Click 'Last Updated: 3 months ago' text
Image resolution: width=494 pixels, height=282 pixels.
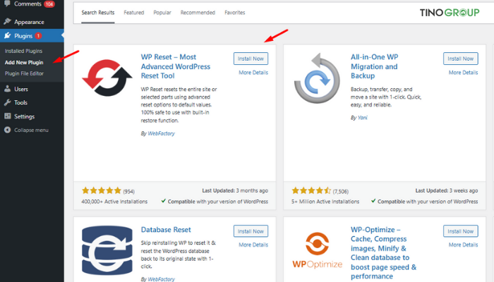coord(235,190)
